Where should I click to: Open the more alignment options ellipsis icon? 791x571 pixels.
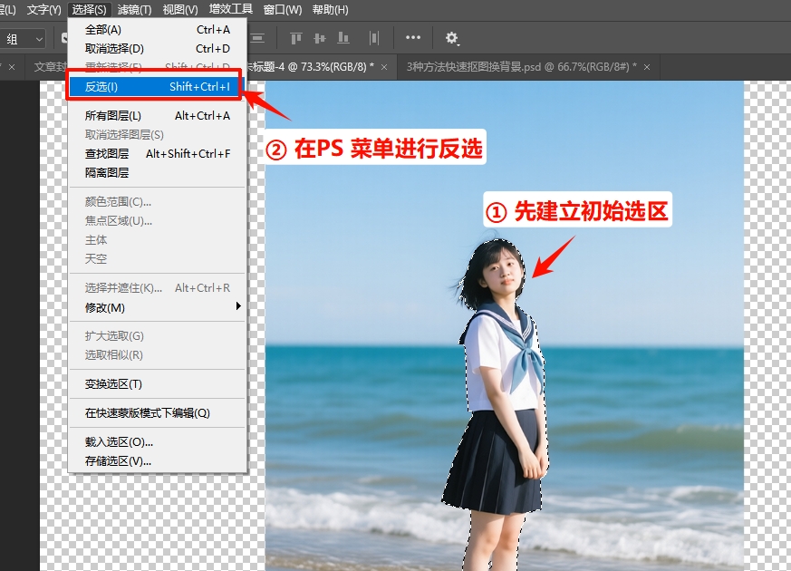pyautogui.click(x=413, y=38)
